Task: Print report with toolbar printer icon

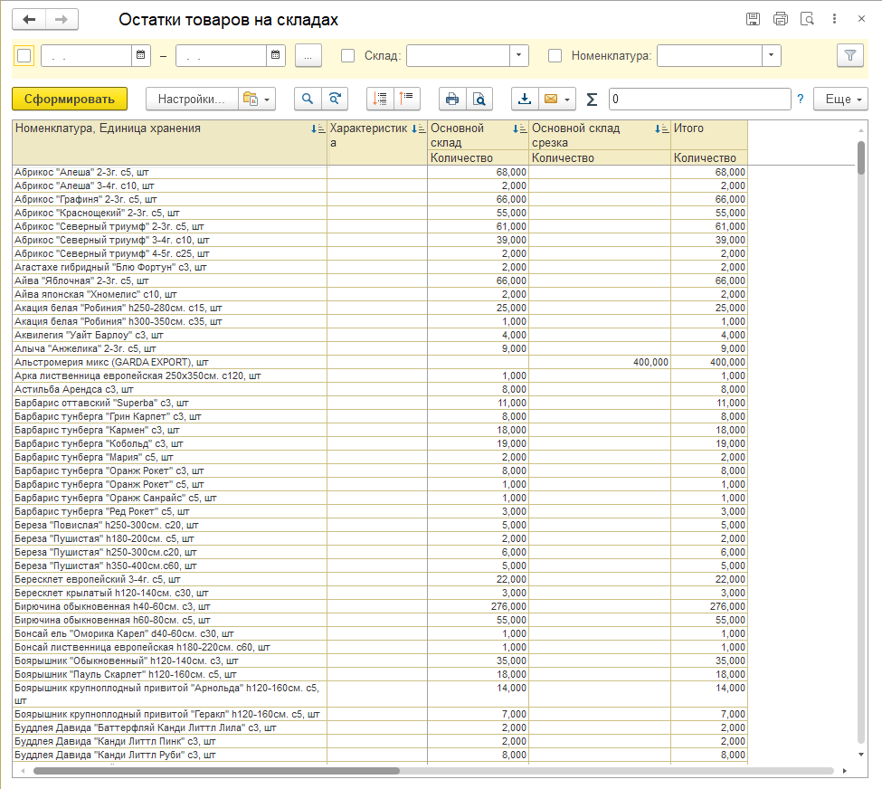Action: pyautogui.click(x=452, y=99)
